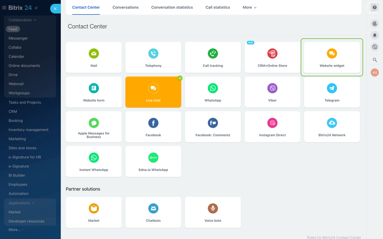Open e-Signature for HR
This screenshot has height=239, width=383.
[x=25, y=157]
